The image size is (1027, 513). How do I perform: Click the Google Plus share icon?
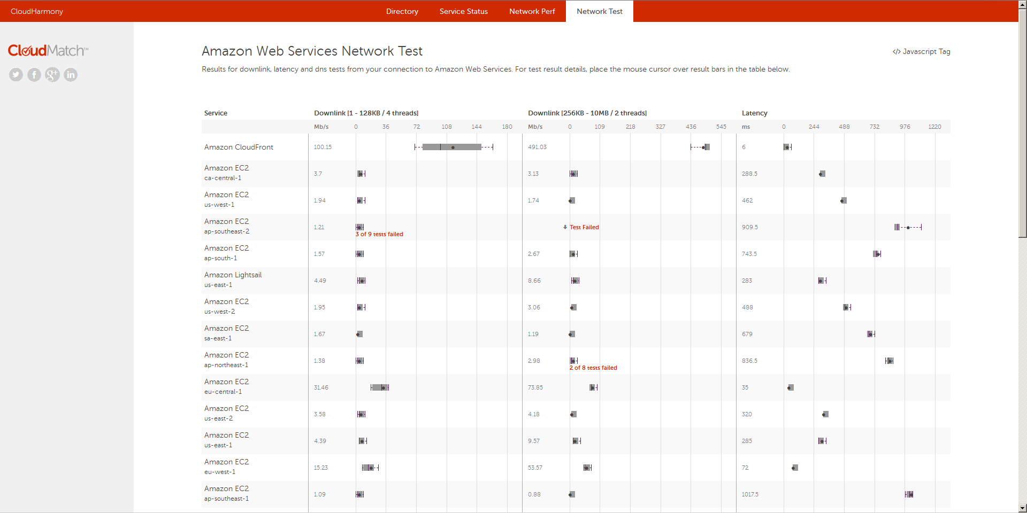click(52, 75)
